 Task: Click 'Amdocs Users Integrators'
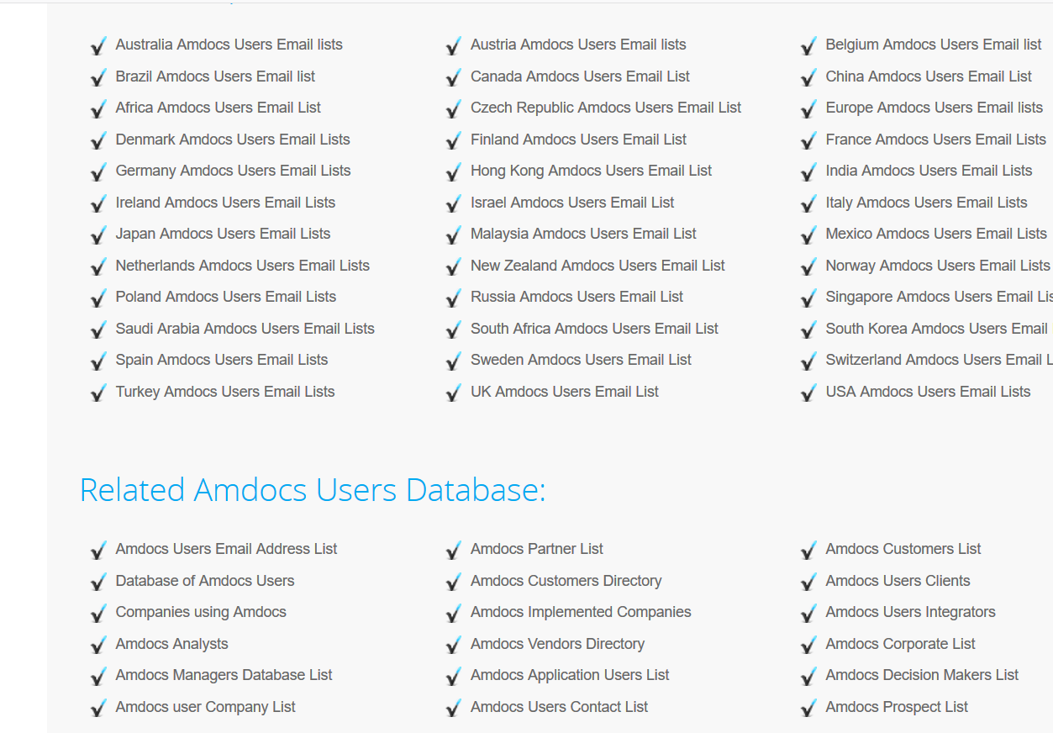pos(910,612)
